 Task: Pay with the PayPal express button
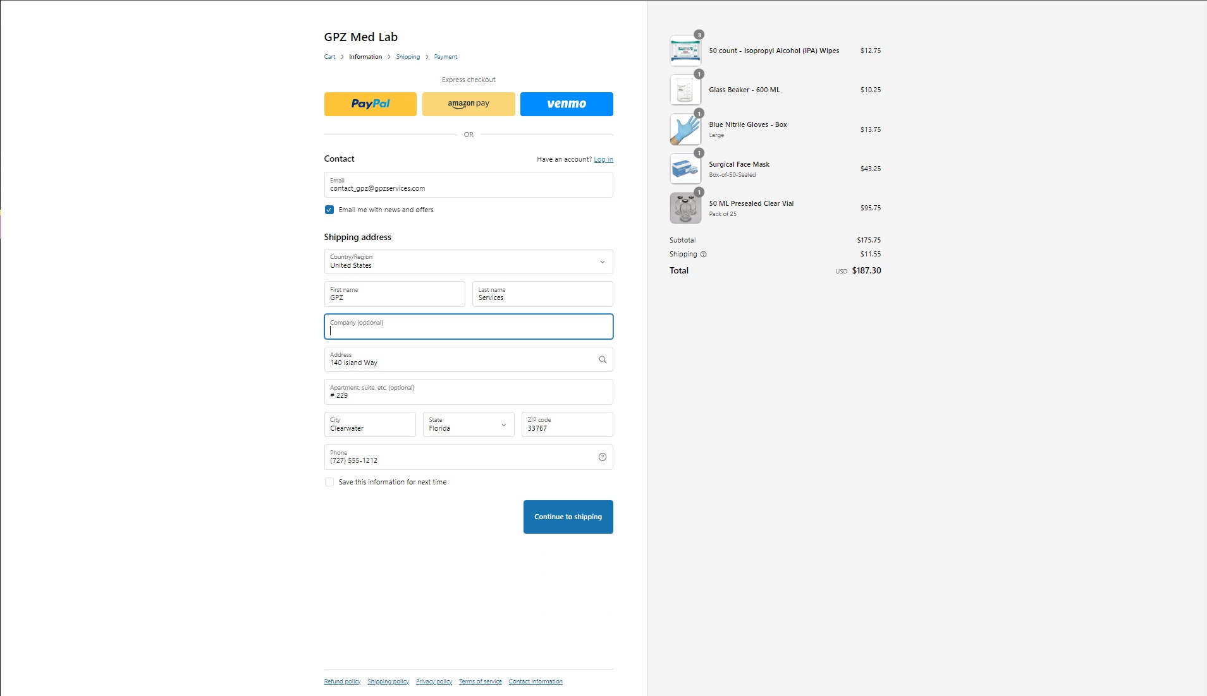pyautogui.click(x=370, y=104)
